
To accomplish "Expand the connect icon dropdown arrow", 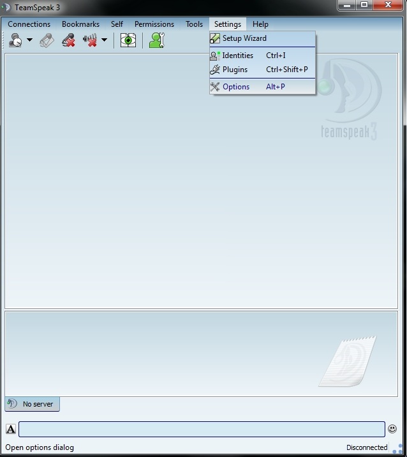I will coord(30,40).
